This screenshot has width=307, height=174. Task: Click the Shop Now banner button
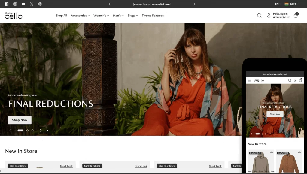click(20, 120)
